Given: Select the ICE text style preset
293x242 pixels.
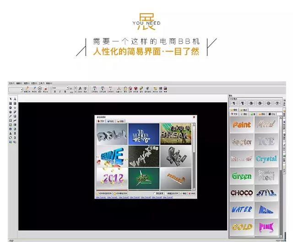Looking at the screenshot, I should (x=266, y=142).
